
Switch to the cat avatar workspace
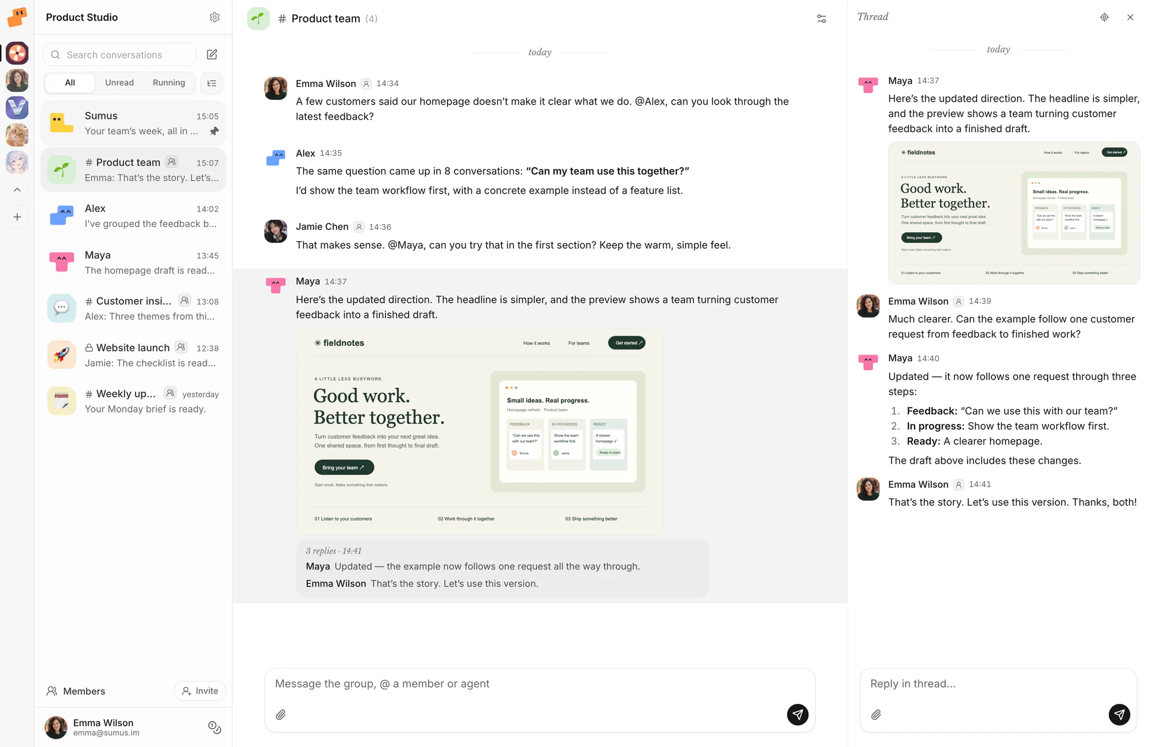(17, 135)
